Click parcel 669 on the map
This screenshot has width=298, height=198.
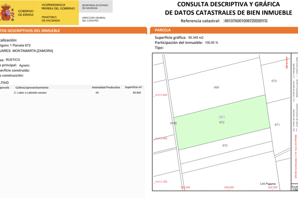point(216,87)
